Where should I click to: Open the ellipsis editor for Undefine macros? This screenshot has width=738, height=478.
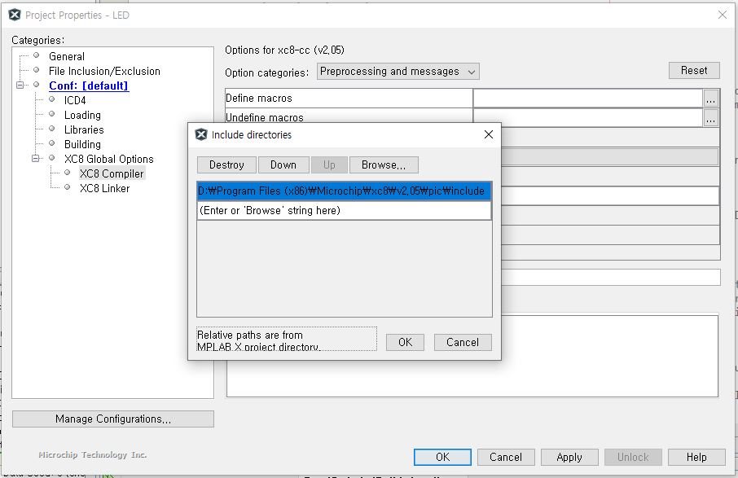711,118
